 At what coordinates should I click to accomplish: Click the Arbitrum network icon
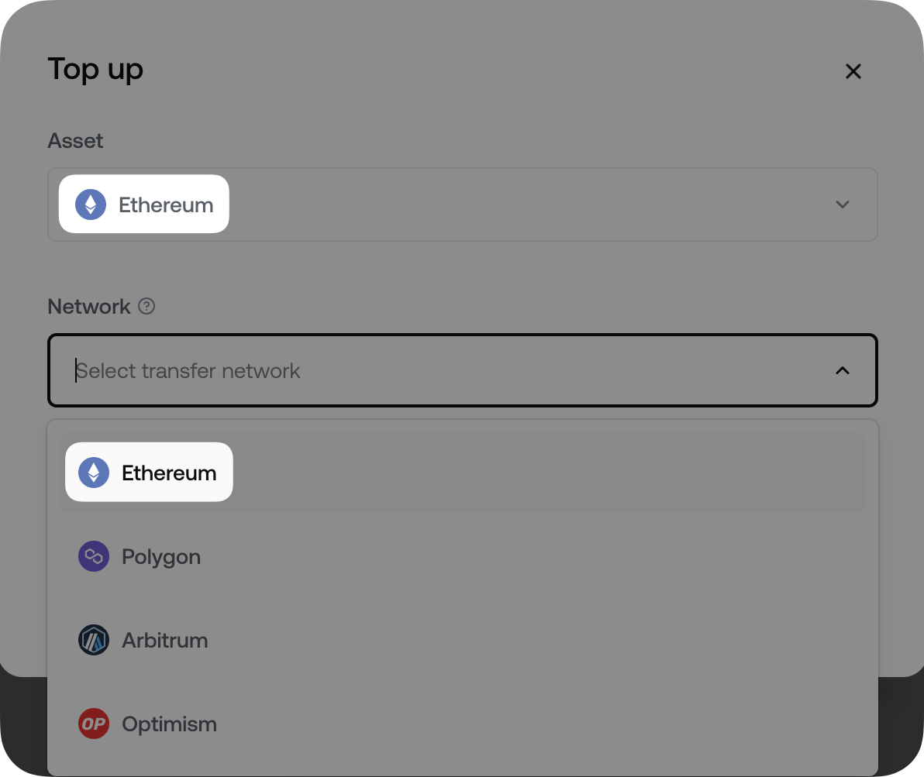point(93,640)
